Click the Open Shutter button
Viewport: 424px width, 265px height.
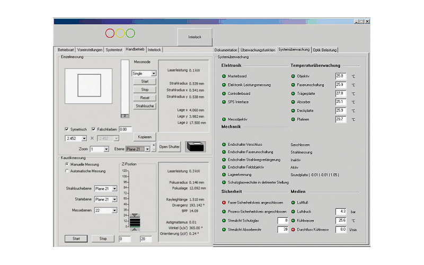pos(169,147)
